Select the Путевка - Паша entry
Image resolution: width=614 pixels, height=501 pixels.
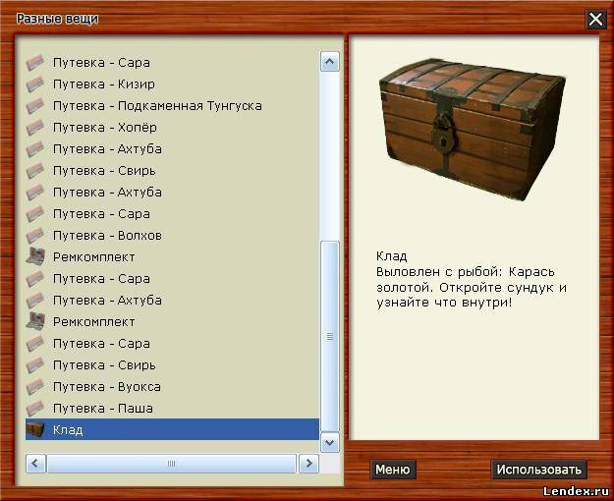(172, 408)
